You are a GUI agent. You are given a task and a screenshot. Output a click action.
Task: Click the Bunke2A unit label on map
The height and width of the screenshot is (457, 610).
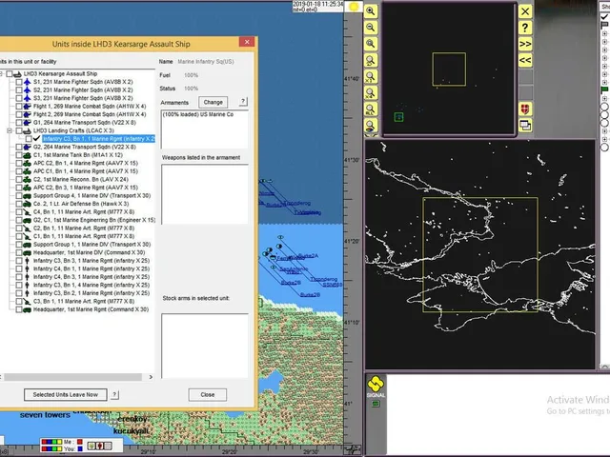pos(308,256)
